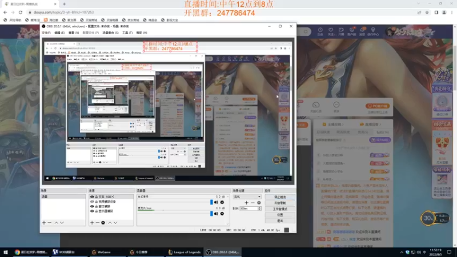457x257 pixels.
Task: Mute desktop audio speaker icon
Action: point(216,202)
